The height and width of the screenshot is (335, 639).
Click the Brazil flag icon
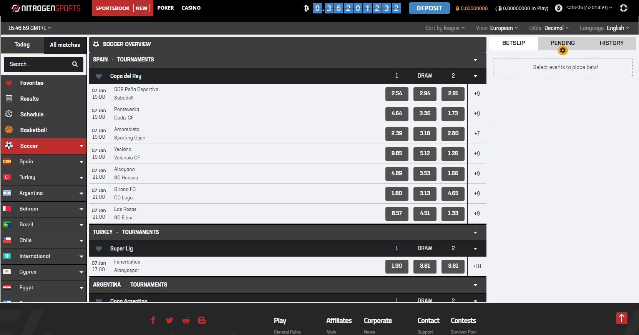(x=7, y=224)
